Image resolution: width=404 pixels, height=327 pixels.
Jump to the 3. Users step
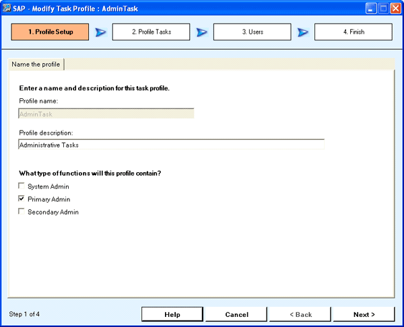tap(252, 32)
